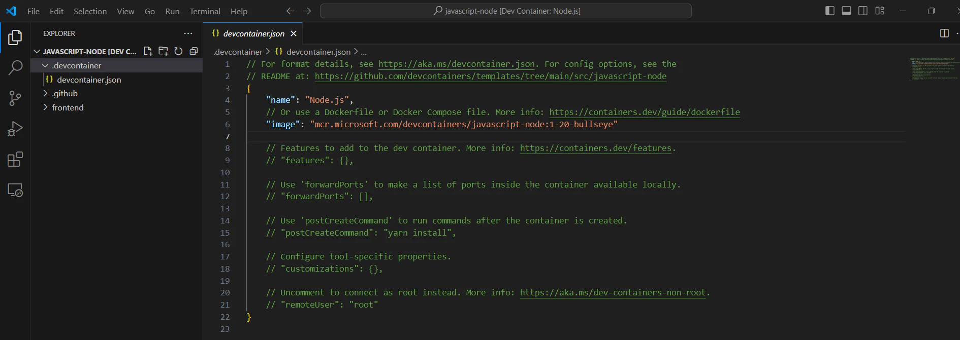Go back in navigation history

click(290, 11)
